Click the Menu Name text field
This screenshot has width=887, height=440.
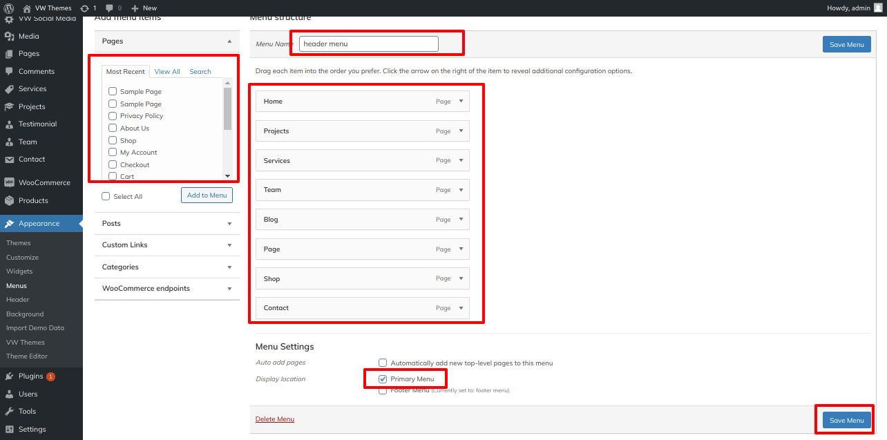click(x=368, y=44)
